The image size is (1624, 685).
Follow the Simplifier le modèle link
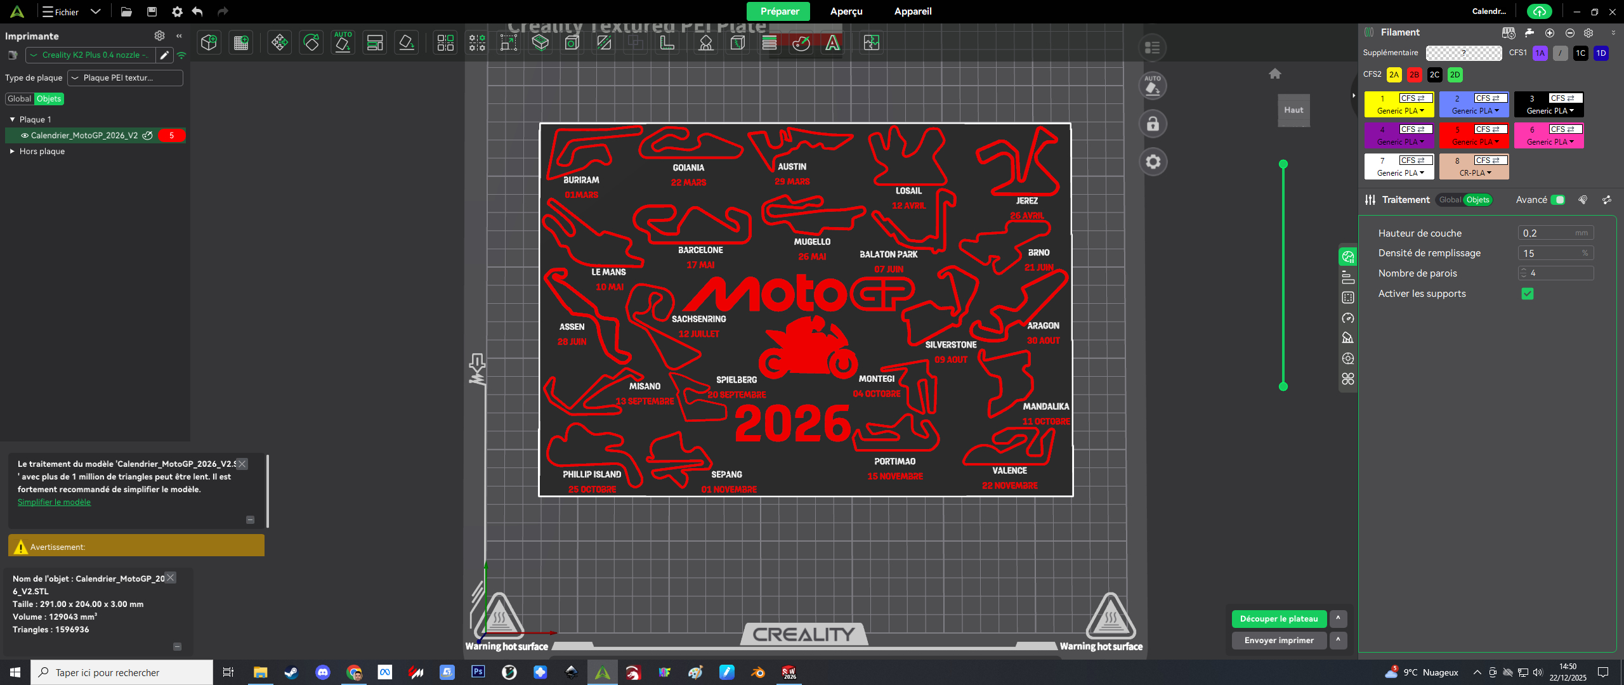(x=54, y=502)
